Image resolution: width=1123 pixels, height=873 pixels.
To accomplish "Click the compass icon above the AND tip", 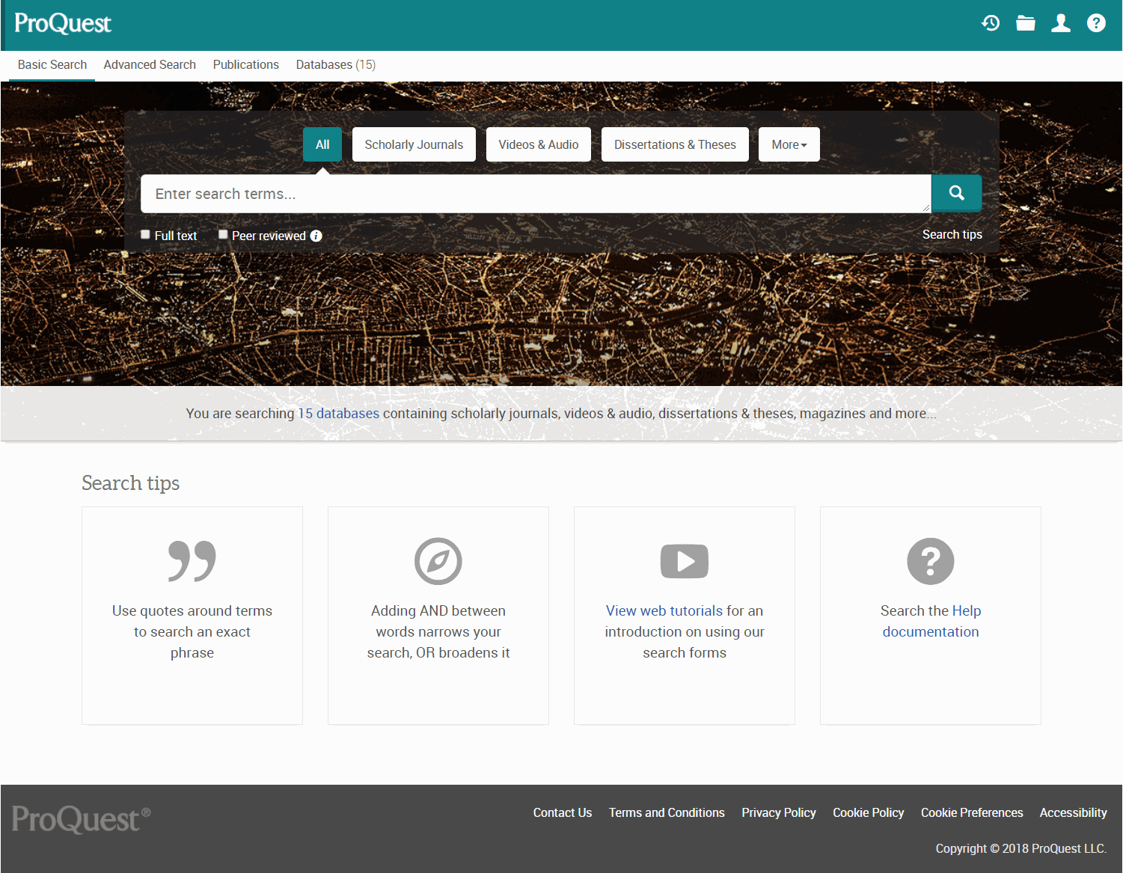I will [x=438, y=561].
